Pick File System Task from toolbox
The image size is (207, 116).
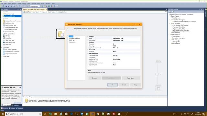[x=10, y=34]
